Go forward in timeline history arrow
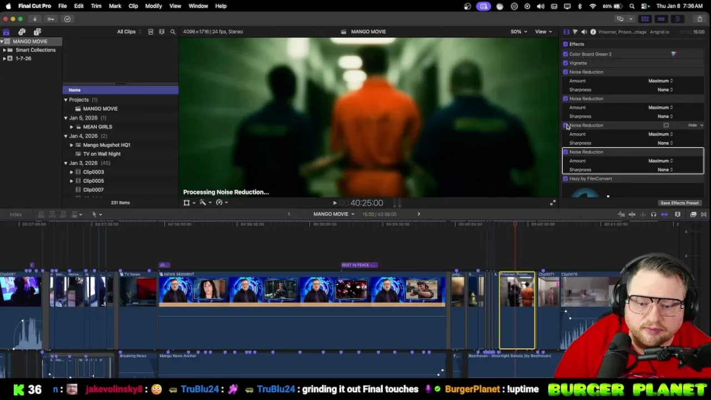 [x=419, y=214]
